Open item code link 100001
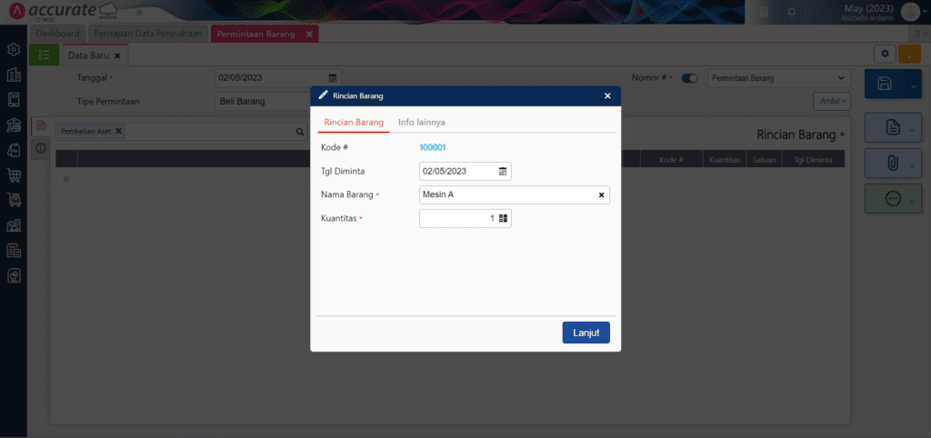This screenshot has width=931, height=438. coord(432,147)
